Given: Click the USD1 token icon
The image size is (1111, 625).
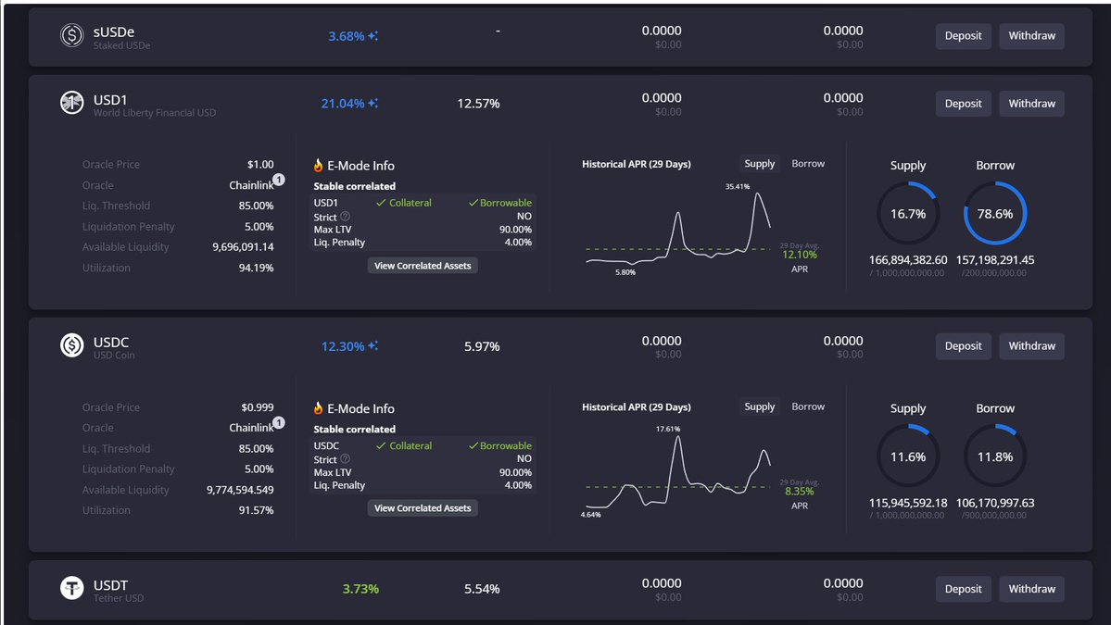Looking at the screenshot, I should [72, 104].
